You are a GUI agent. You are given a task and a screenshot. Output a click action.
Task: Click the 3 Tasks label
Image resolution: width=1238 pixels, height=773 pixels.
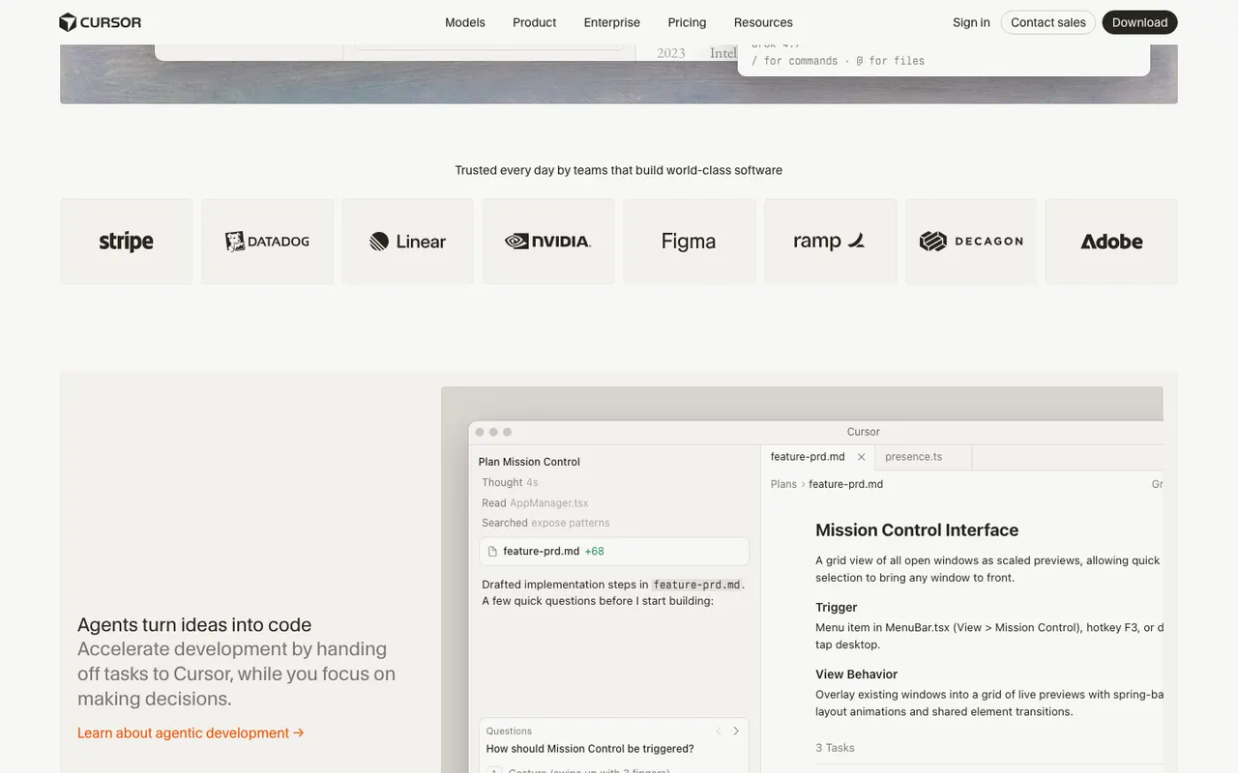tap(835, 748)
